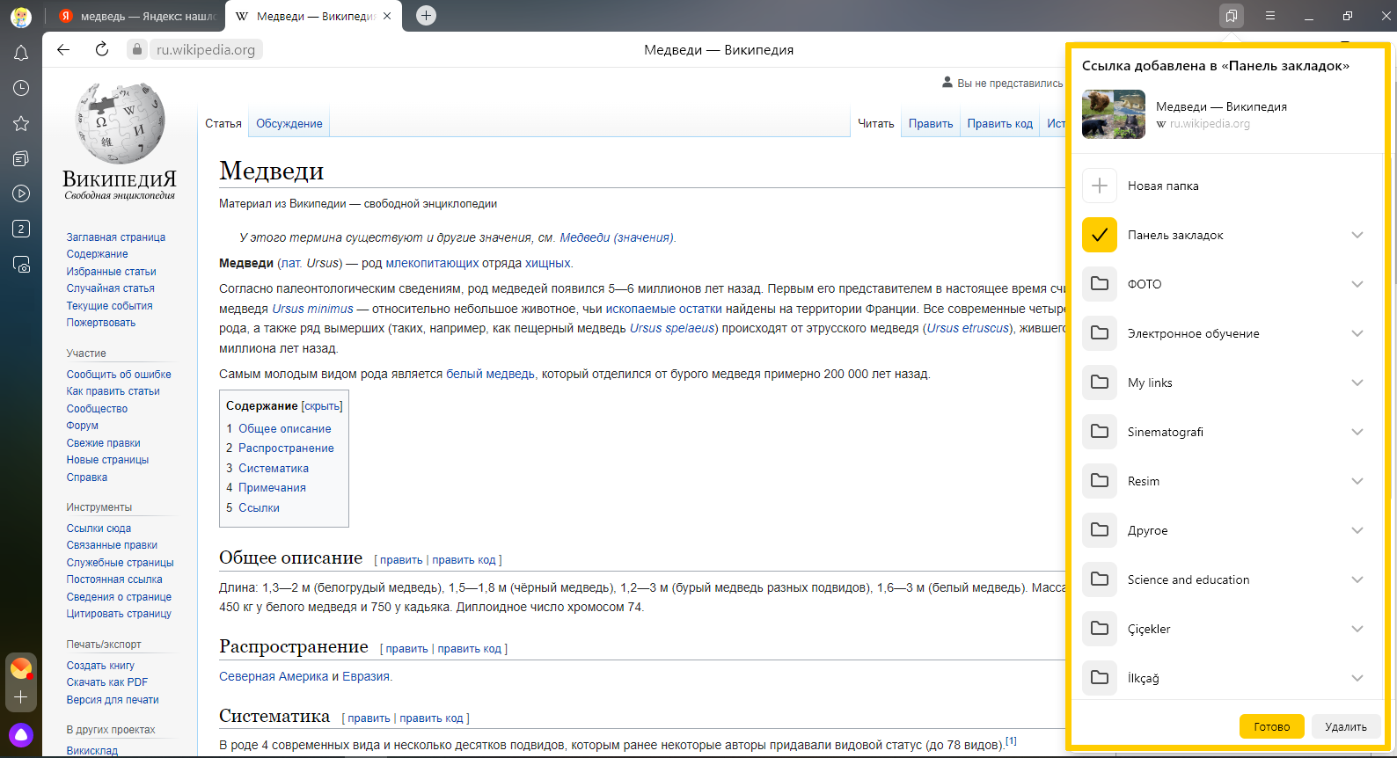Follow the Ursus minimus link
1397x758 pixels.
coord(312,309)
